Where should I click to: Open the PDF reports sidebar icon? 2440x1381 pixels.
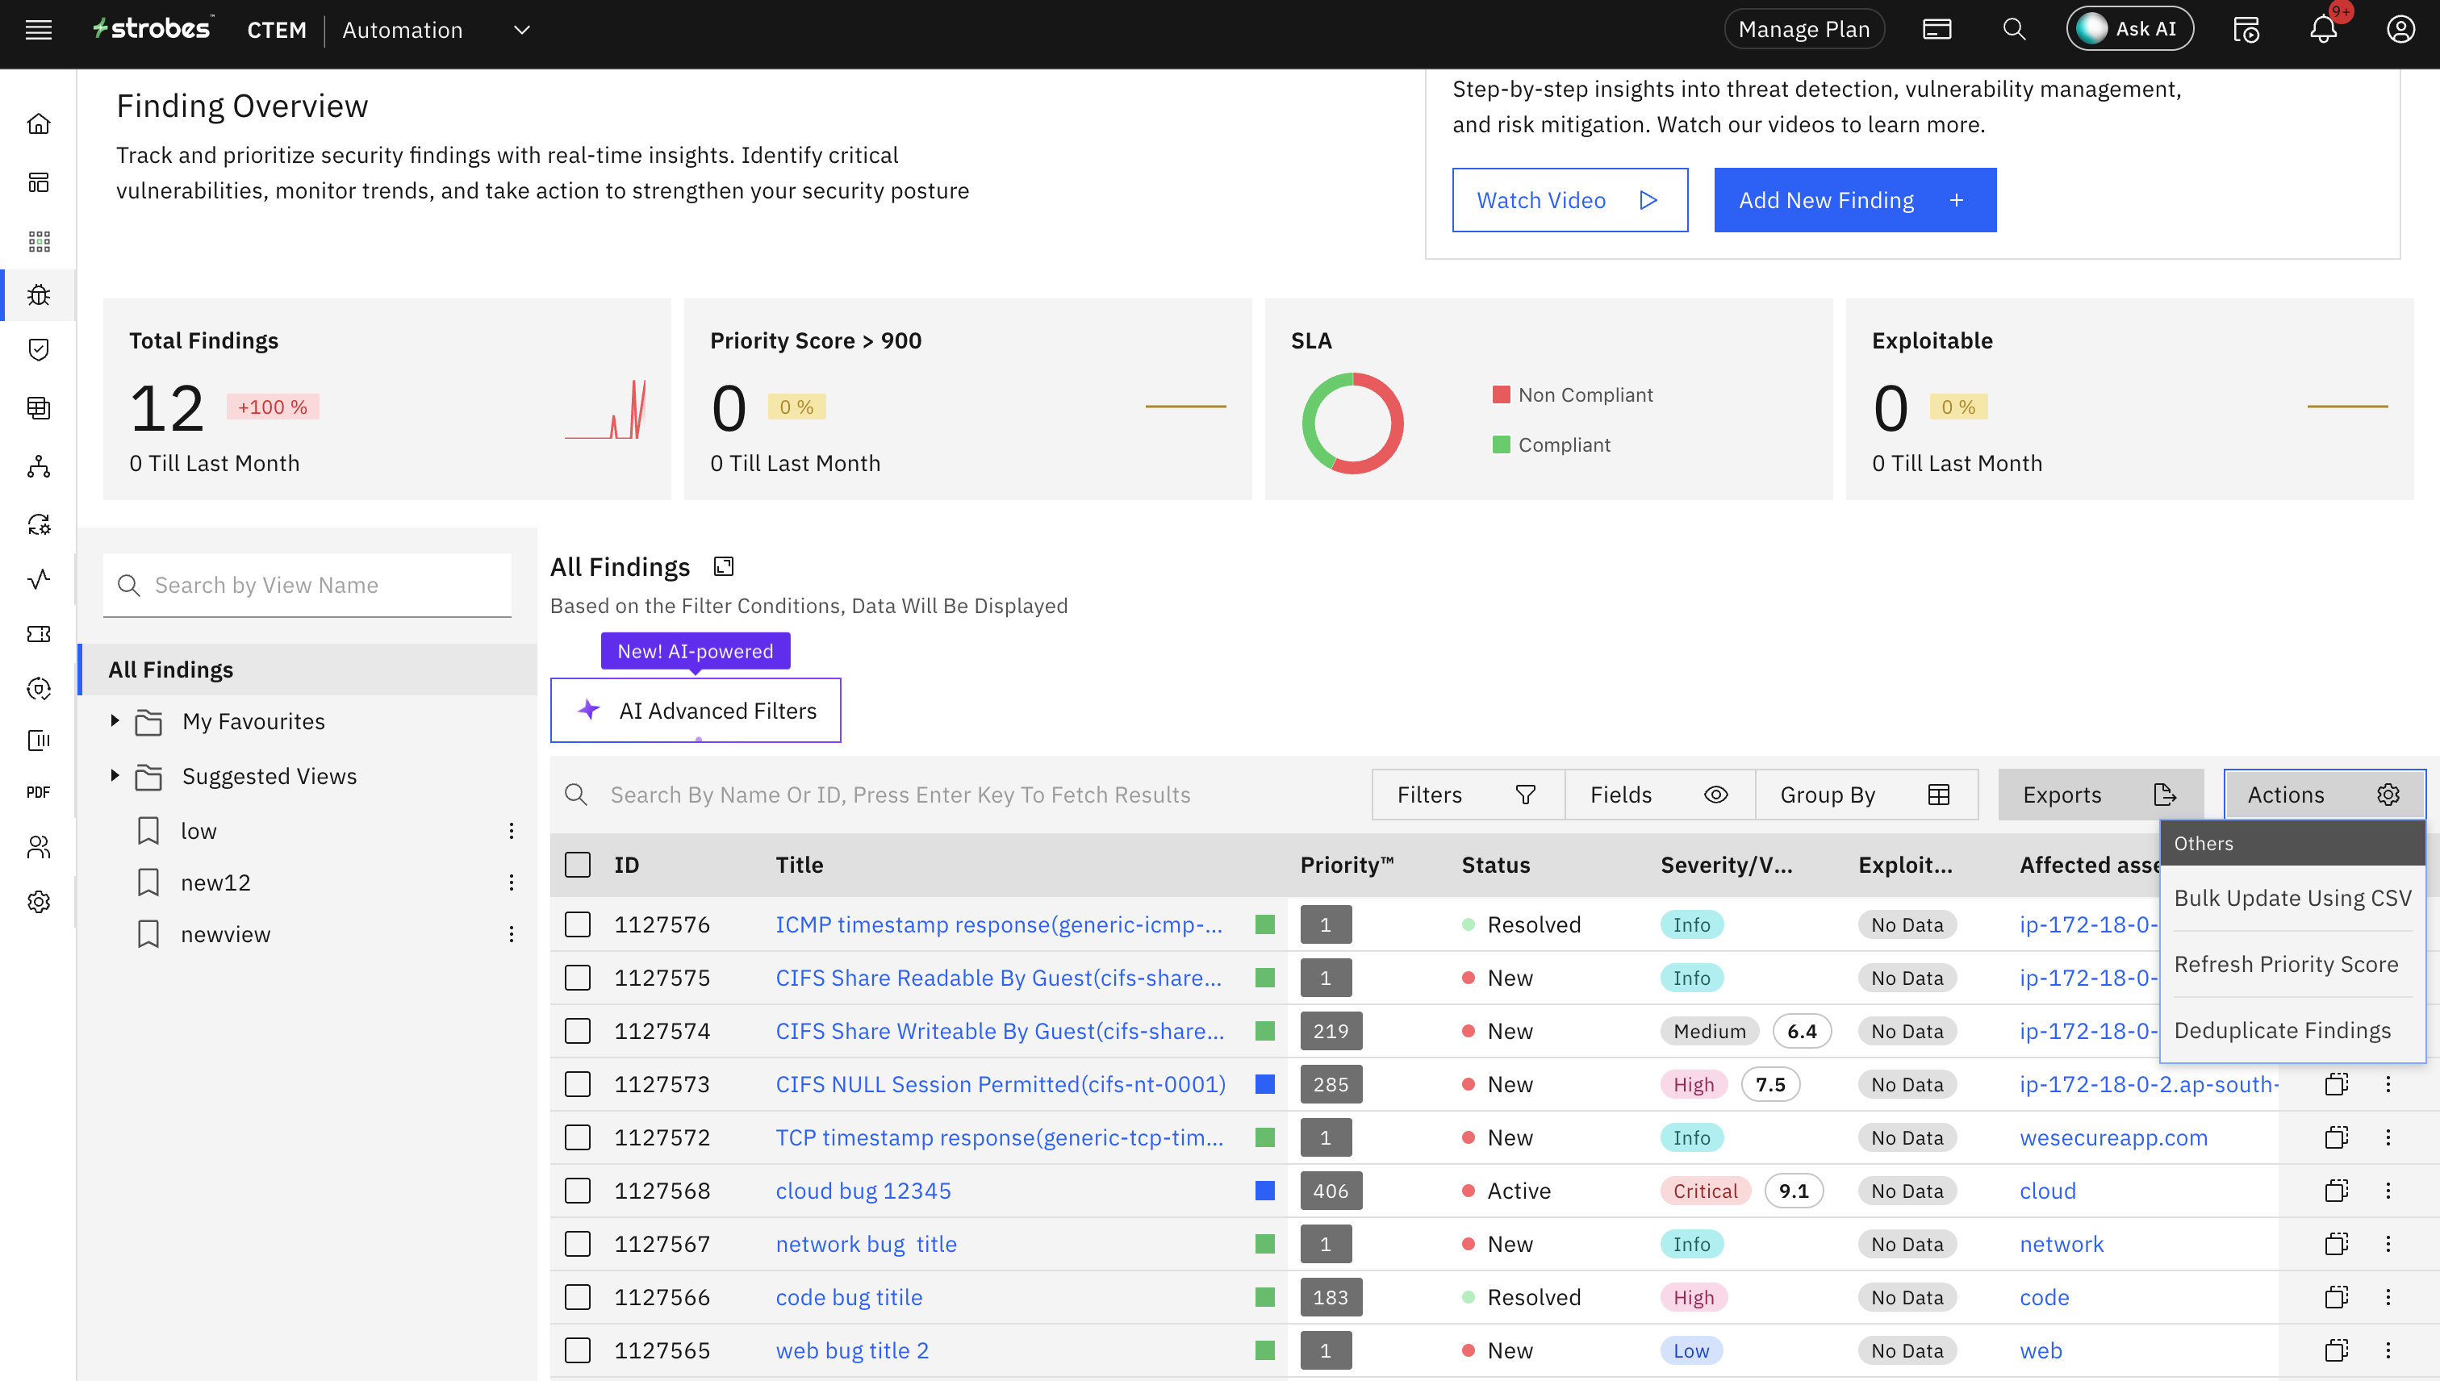tap(39, 792)
